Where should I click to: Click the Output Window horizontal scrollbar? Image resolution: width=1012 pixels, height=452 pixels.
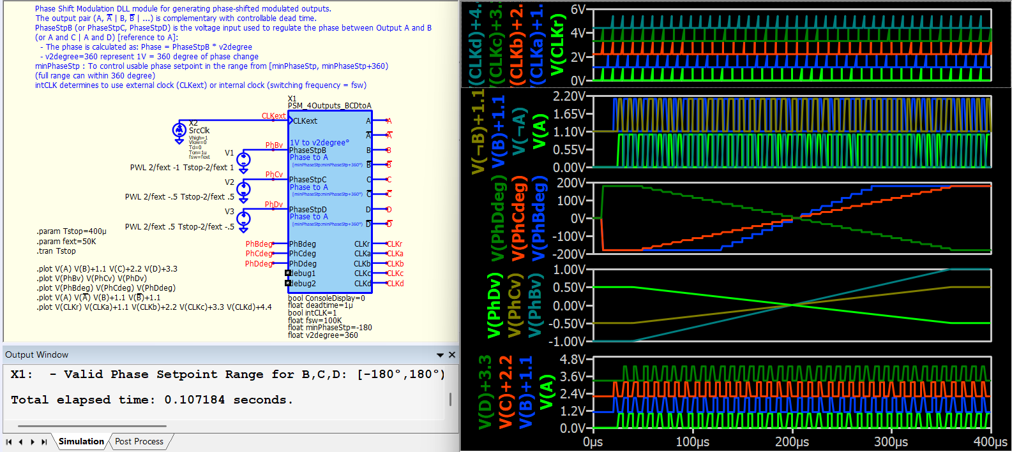[93, 426]
